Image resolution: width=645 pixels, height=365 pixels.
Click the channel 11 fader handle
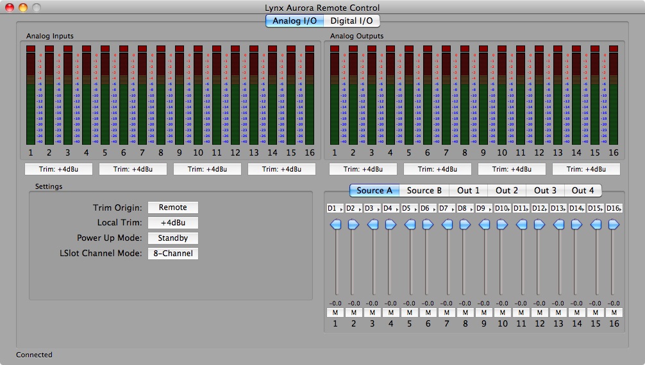pos(522,224)
